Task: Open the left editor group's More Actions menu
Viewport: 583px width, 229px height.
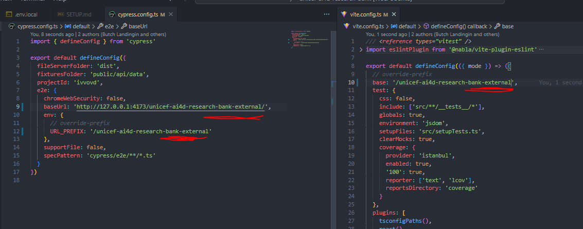Action: [326, 14]
